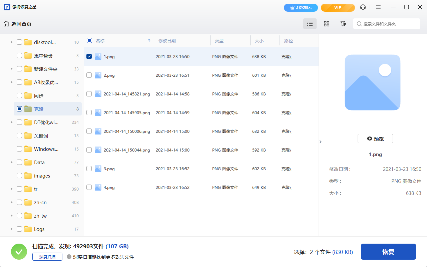This screenshot has width=427, height=267.
Task: Click the 关键词 folder icon
Action: point(28,136)
